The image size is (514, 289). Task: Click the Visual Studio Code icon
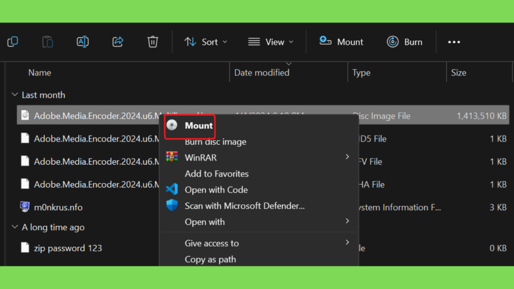(x=172, y=189)
